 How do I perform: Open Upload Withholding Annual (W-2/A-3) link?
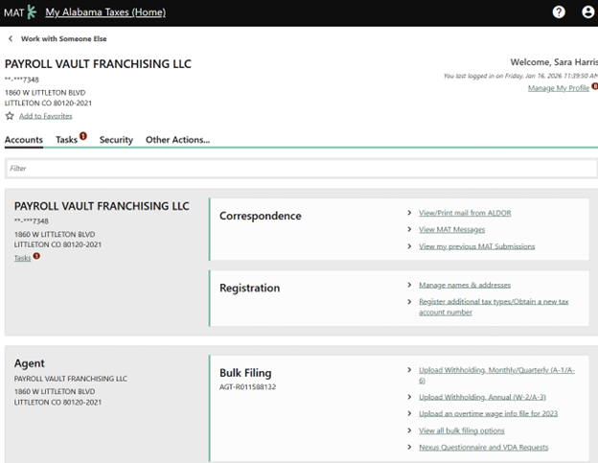point(482,398)
